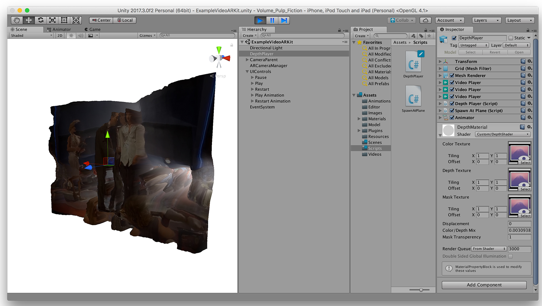Screen dimensions: 542x306
Task: Click the Model Open button
Action: click(519, 52)
